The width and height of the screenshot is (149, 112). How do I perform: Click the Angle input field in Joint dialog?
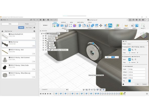point(137,69)
